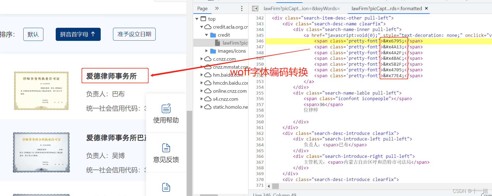Collapse the top frame tree node

click(197, 19)
